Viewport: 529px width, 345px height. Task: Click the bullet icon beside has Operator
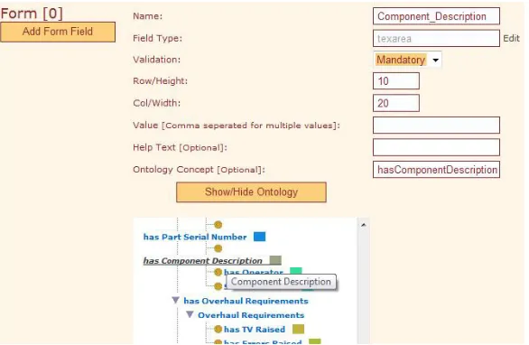[x=218, y=272]
